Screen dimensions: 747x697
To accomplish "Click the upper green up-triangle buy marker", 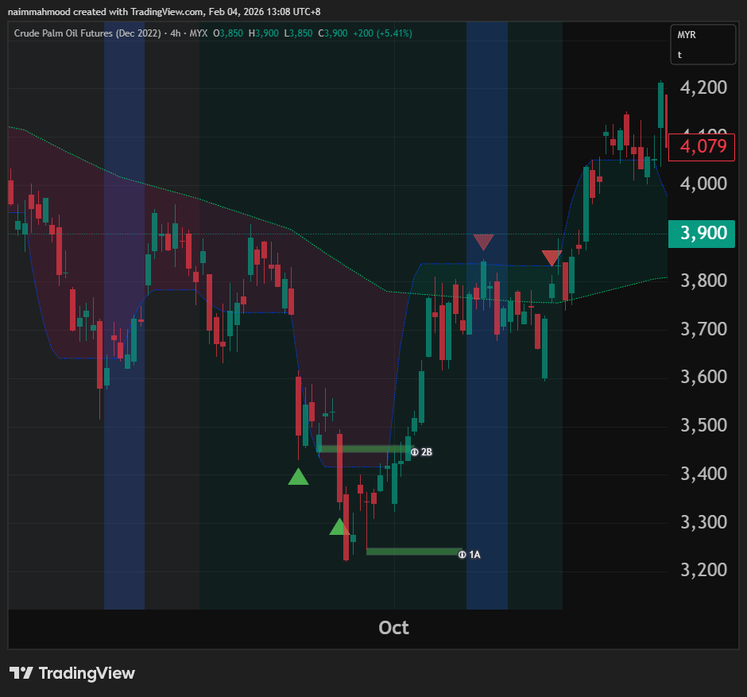I will coord(298,477).
